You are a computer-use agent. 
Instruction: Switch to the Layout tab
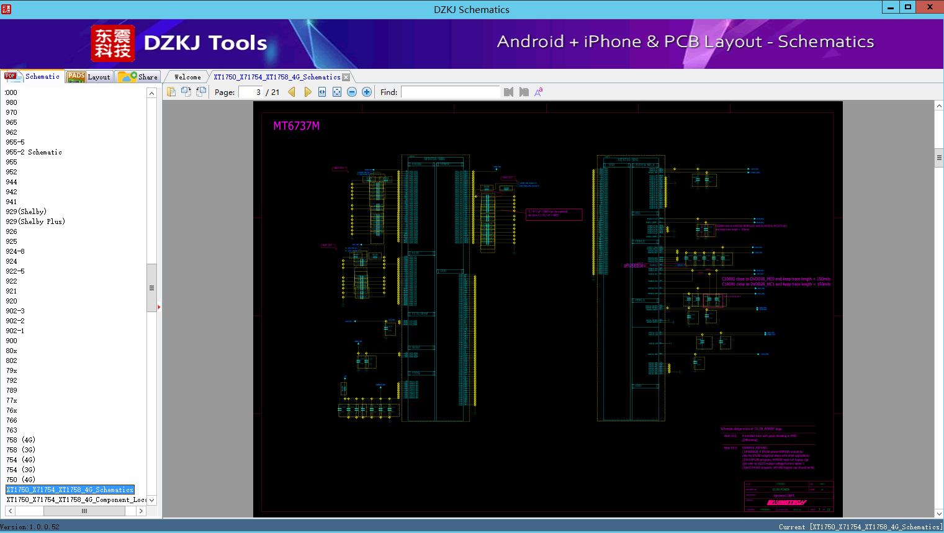[89, 77]
